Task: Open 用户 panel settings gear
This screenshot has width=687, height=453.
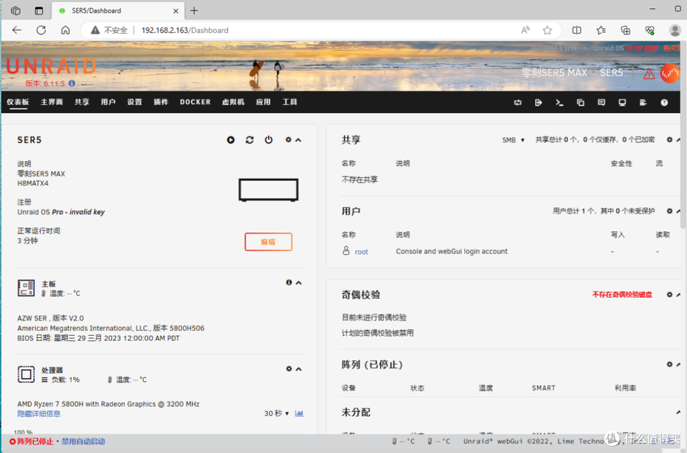Action: tap(669, 211)
